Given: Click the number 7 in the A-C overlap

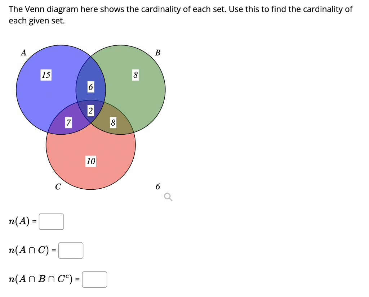Looking at the screenshot, I should click(x=68, y=123).
